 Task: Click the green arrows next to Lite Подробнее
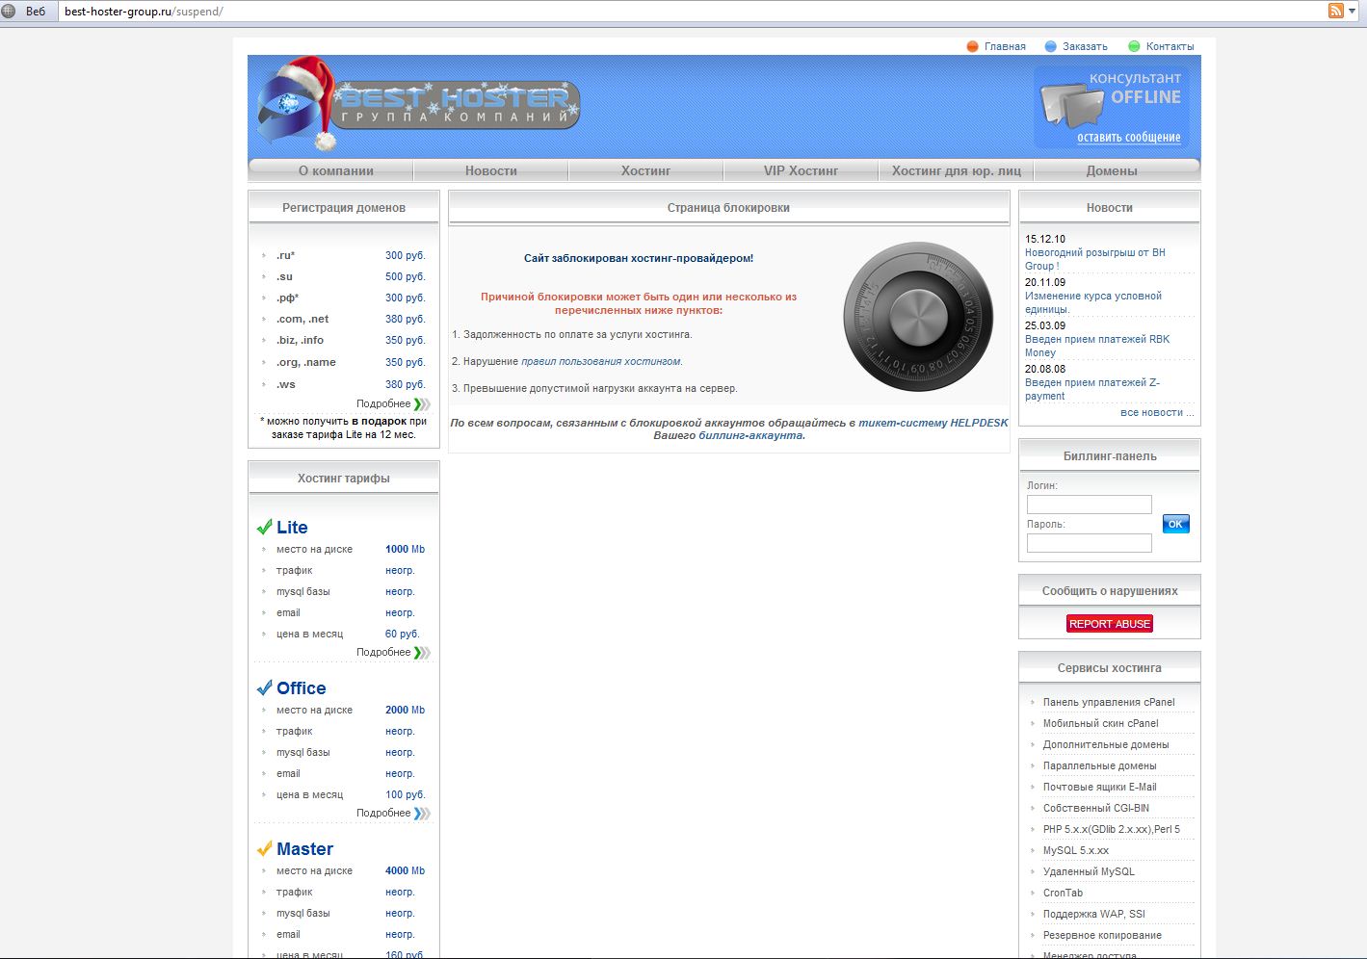[x=422, y=653]
